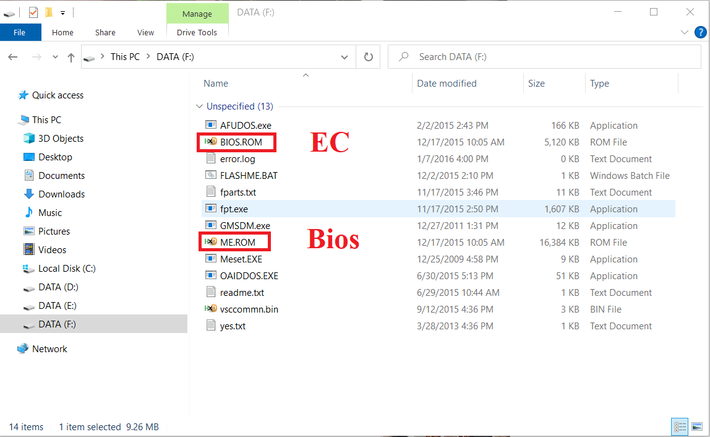Select the ME.ROM file
This screenshot has width=710, height=437.
237,242
